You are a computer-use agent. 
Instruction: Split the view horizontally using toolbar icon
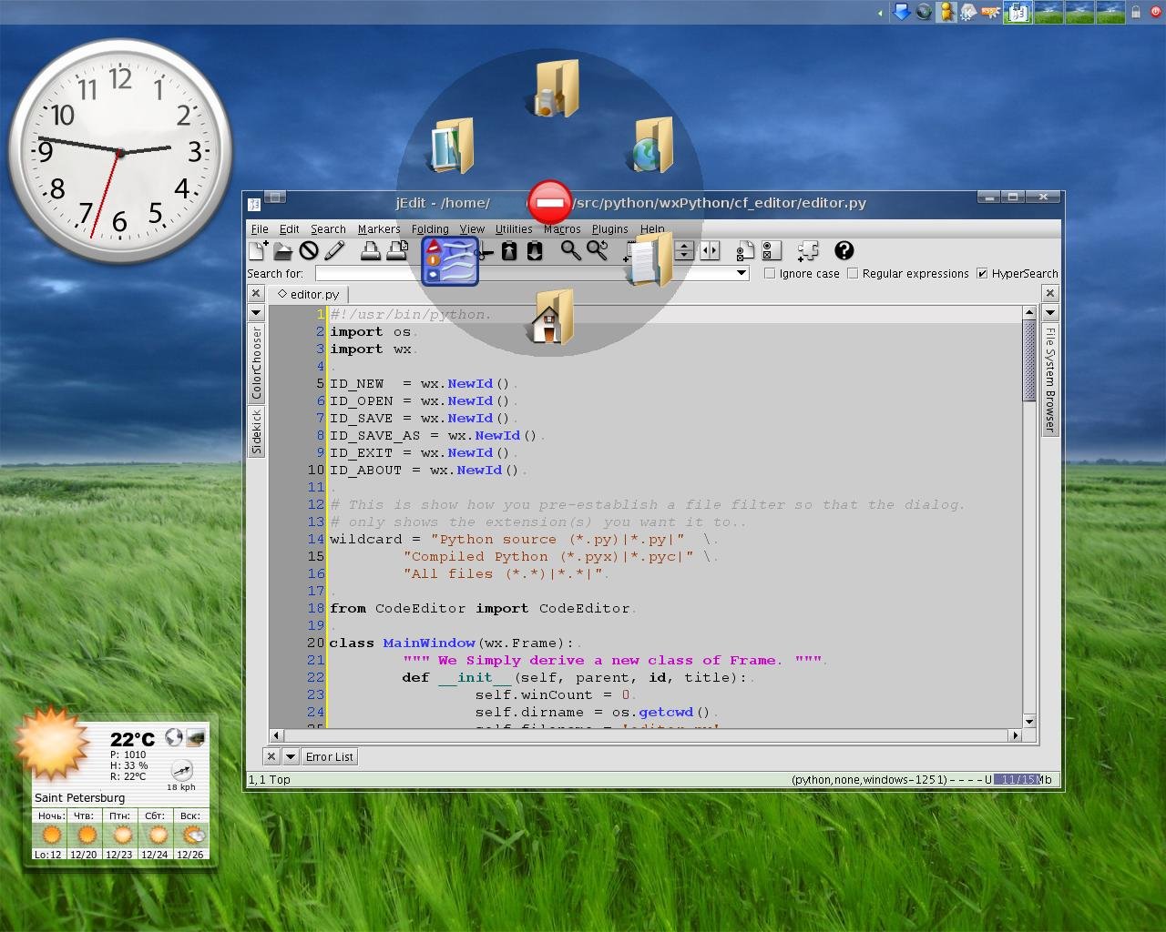point(684,250)
